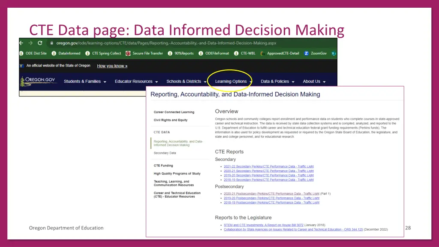Click the Oregon.gov logo
439x247 pixels.
point(39,81)
